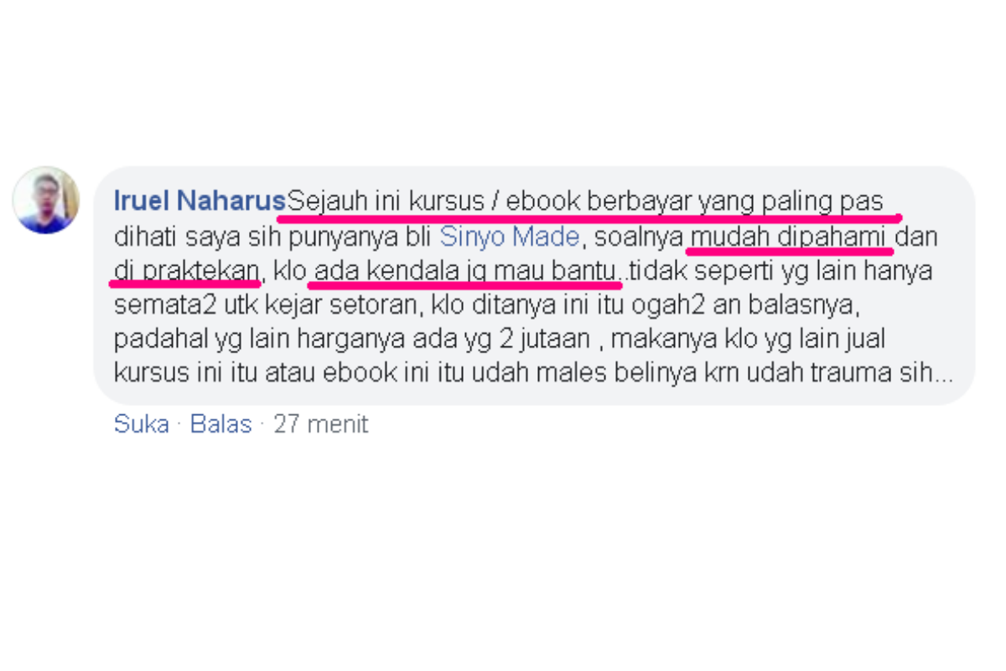Like the comment with Suka

(142, 424)
